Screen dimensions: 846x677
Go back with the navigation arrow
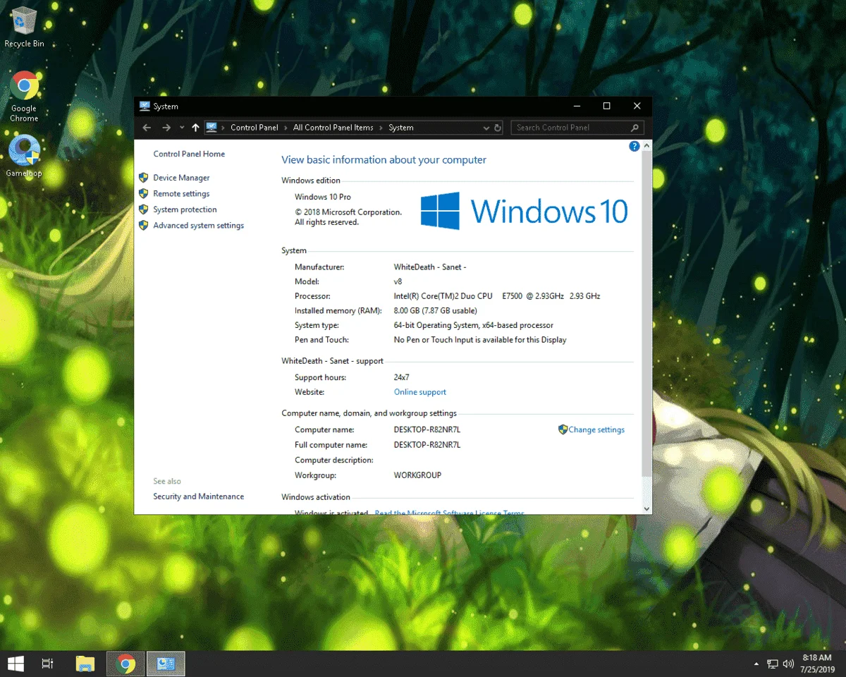(x=147, y=128)
